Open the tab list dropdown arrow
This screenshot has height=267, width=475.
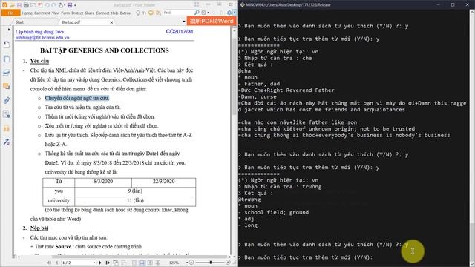(x=184, y=22)
